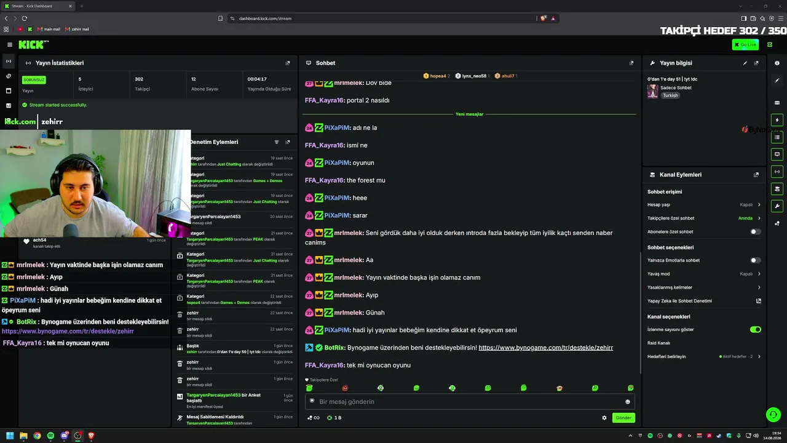Open a new browser tab

click(x=82, y=6)
